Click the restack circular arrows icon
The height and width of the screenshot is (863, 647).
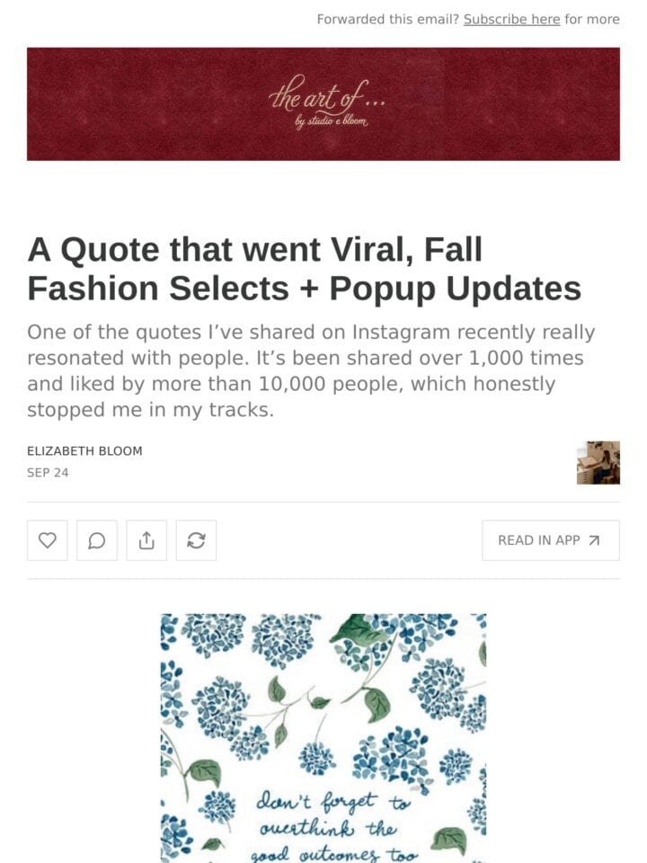pos(196,540)
